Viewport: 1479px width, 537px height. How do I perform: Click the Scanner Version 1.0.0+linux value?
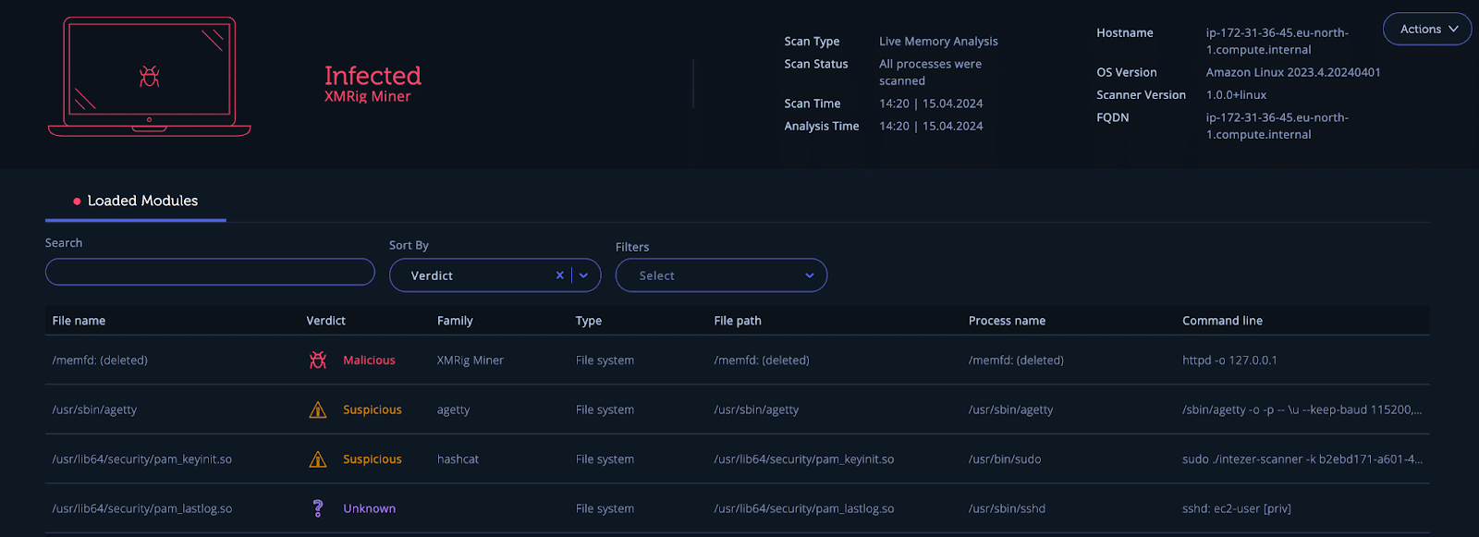(1236, 95)
